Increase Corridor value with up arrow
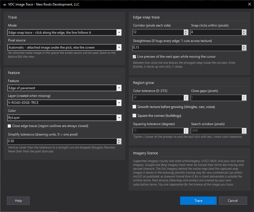The height and width of the screenshot is (212, 254). point(186,31)
